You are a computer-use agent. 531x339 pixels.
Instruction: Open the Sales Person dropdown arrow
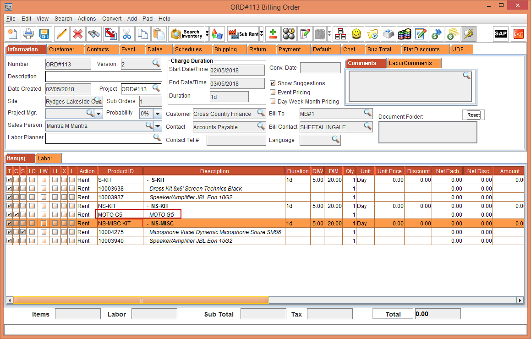(x=158, y=126)
